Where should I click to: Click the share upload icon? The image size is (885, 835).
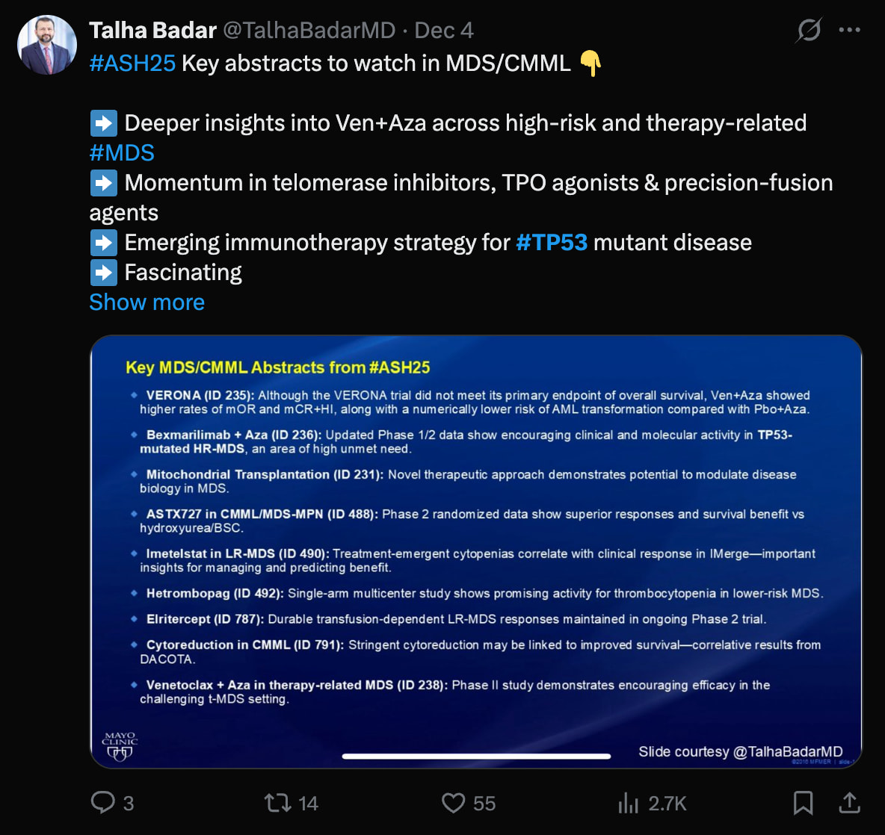click(849, 803)
